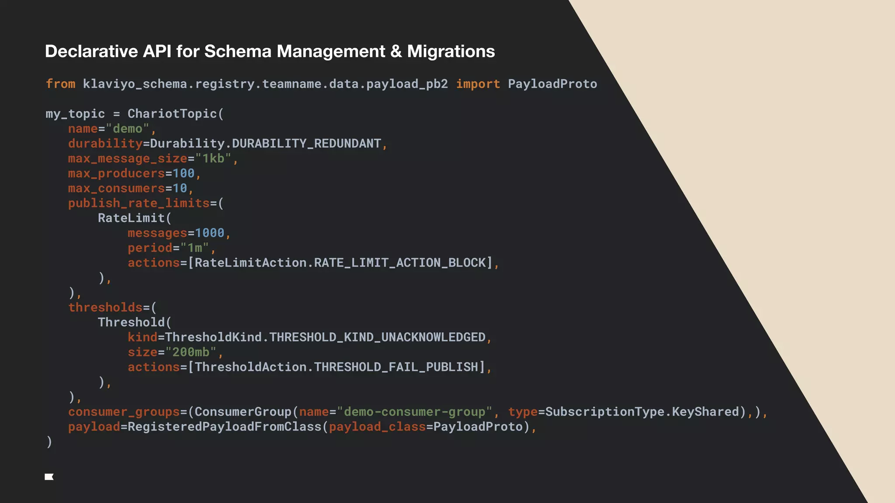This screenshot has height=503, width=895.
Task: Click RegisteredPayloadFromClass in payload line
Action: pyautogui.click(x=224, y=427)
